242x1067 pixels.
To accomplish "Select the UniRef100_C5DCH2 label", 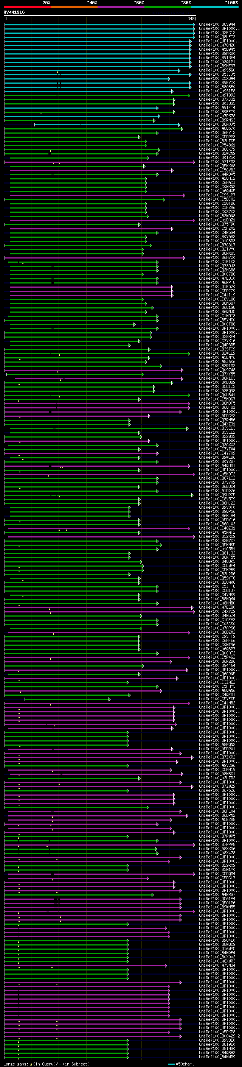I will tap(217, 199).
